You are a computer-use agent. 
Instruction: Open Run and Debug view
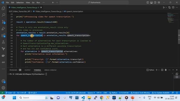(x=3, y=29)
